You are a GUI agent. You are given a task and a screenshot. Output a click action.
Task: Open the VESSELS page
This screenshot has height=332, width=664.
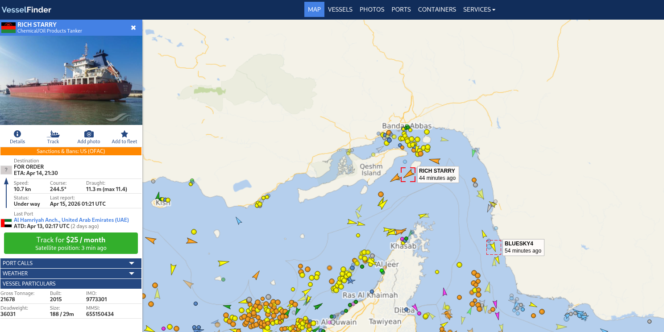pyautogui.click(x=340, y=9)
